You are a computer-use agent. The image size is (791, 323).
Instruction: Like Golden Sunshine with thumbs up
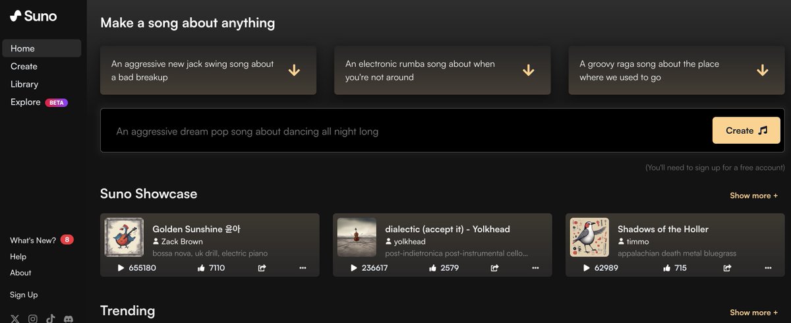(x=200, y=268)
